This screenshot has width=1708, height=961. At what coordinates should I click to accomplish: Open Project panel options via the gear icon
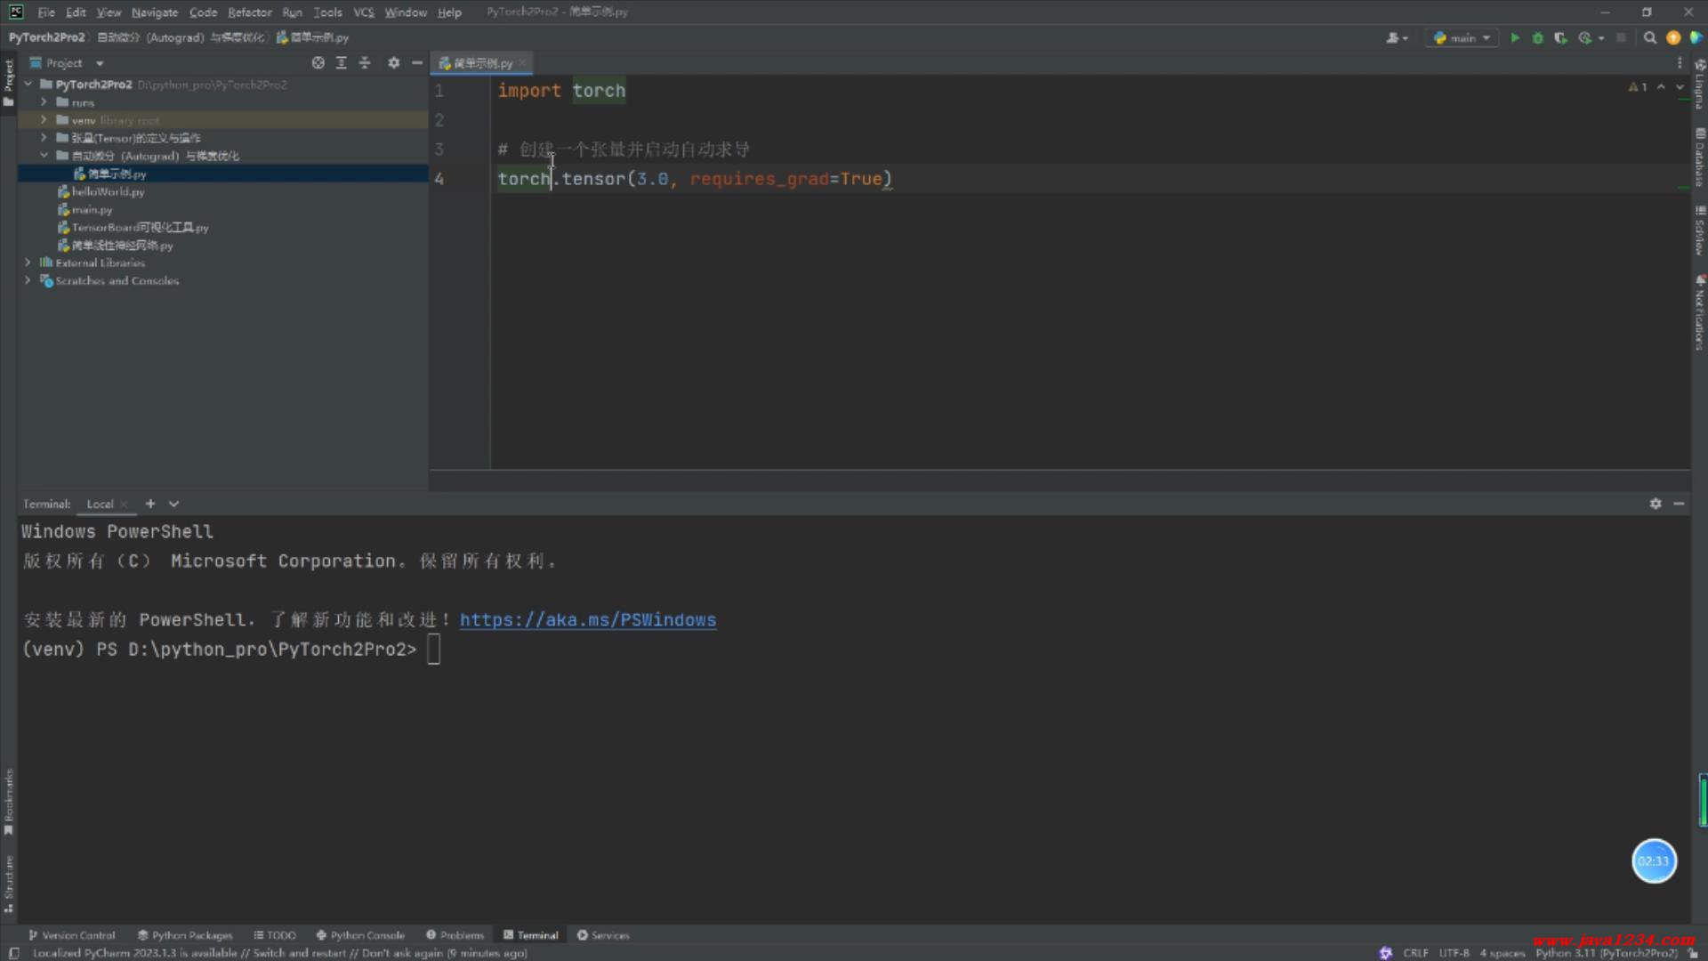(393, 63)
